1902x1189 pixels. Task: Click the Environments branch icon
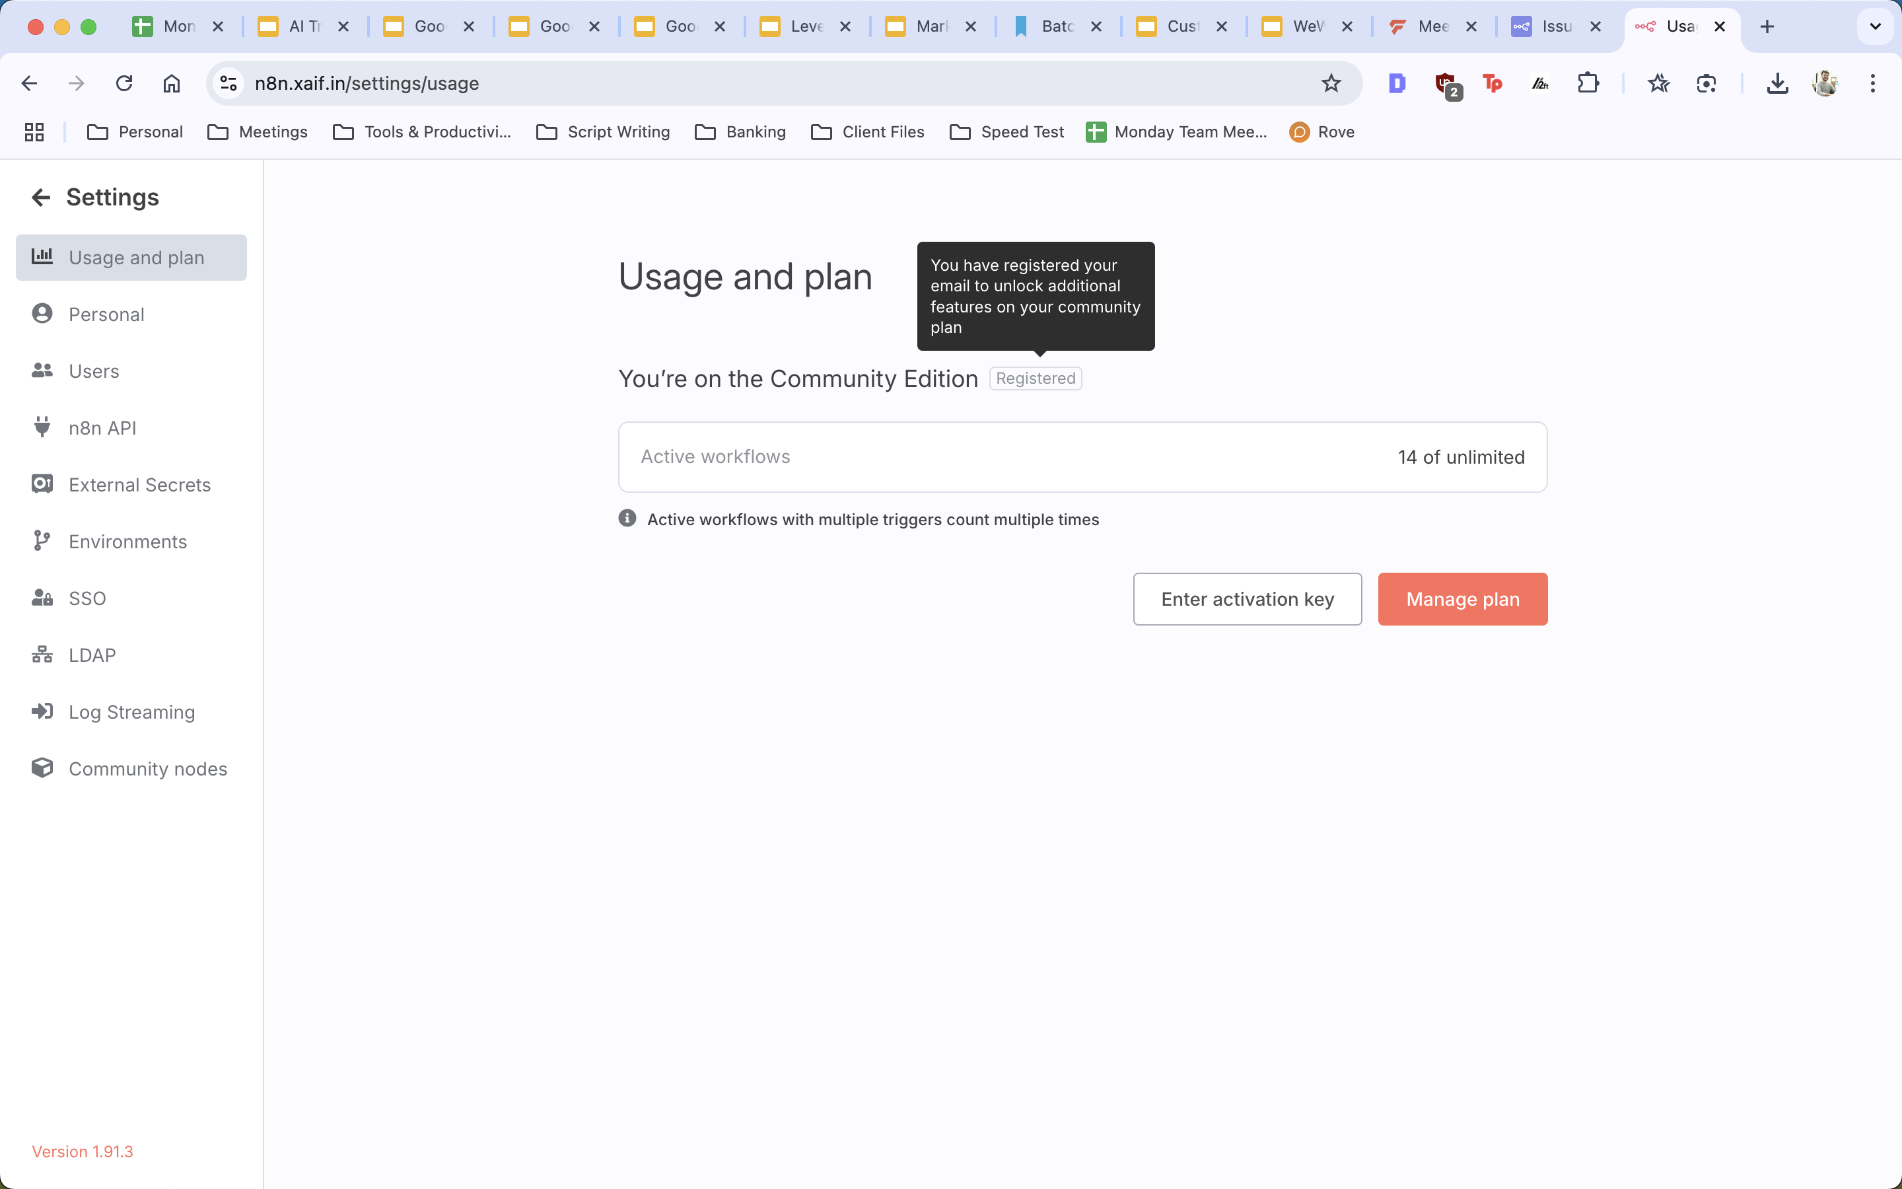pyautogui.click(x=42, y=540)
